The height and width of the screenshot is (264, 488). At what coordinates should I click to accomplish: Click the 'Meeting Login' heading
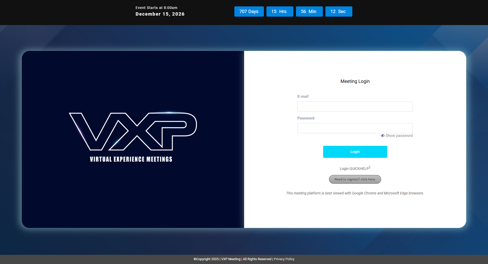pos(355,81)
